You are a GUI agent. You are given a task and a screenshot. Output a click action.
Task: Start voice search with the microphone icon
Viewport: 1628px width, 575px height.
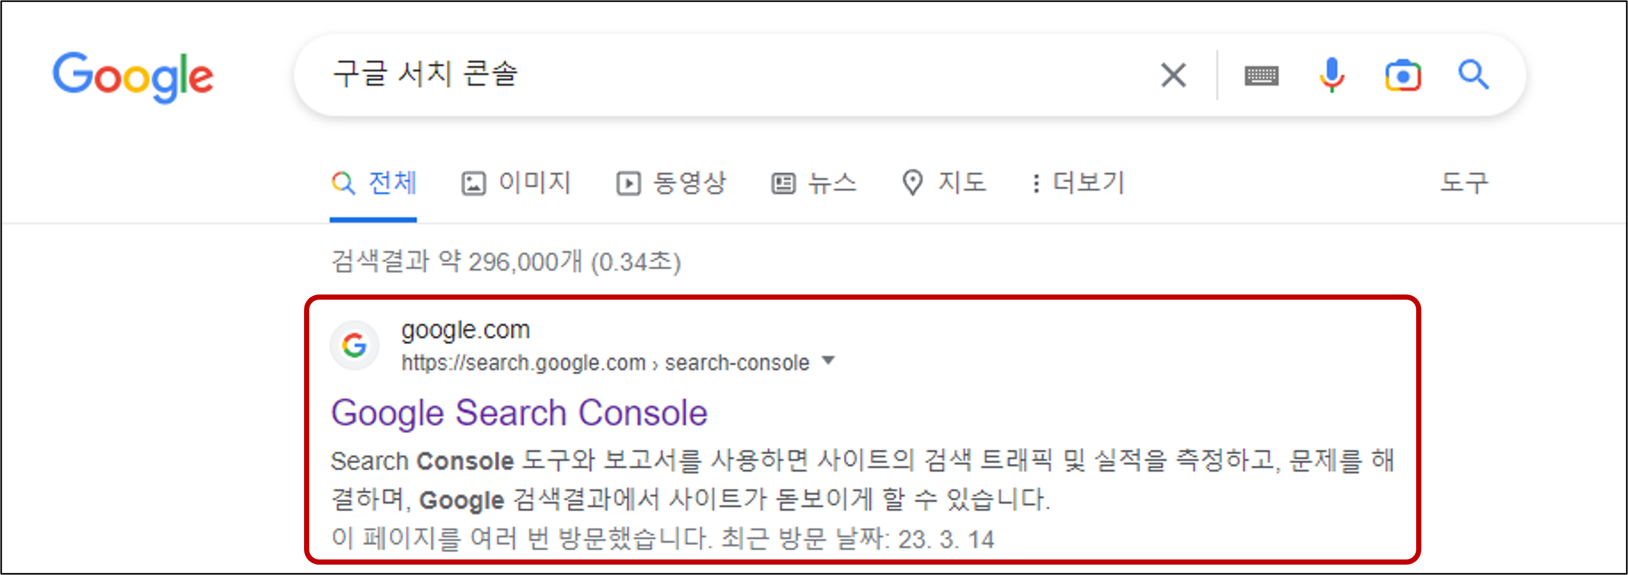click(1333, 75)
